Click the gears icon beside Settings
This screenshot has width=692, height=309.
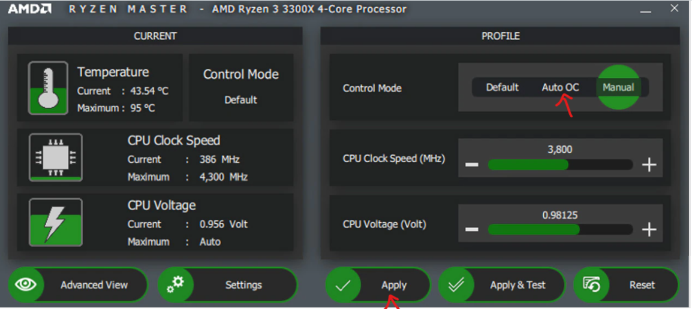[x=176, y=285]
